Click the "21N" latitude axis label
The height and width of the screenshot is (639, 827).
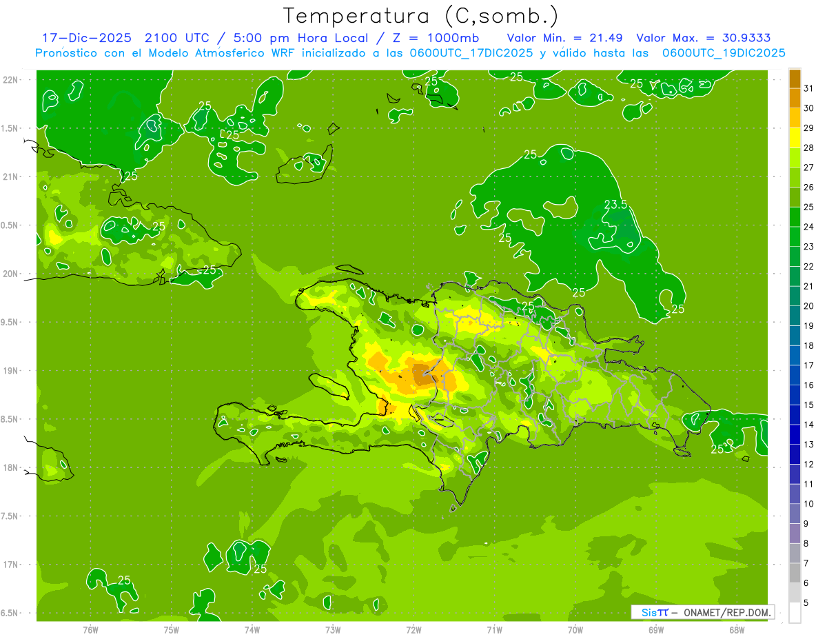pyautogui.click(x=10, y=176)
